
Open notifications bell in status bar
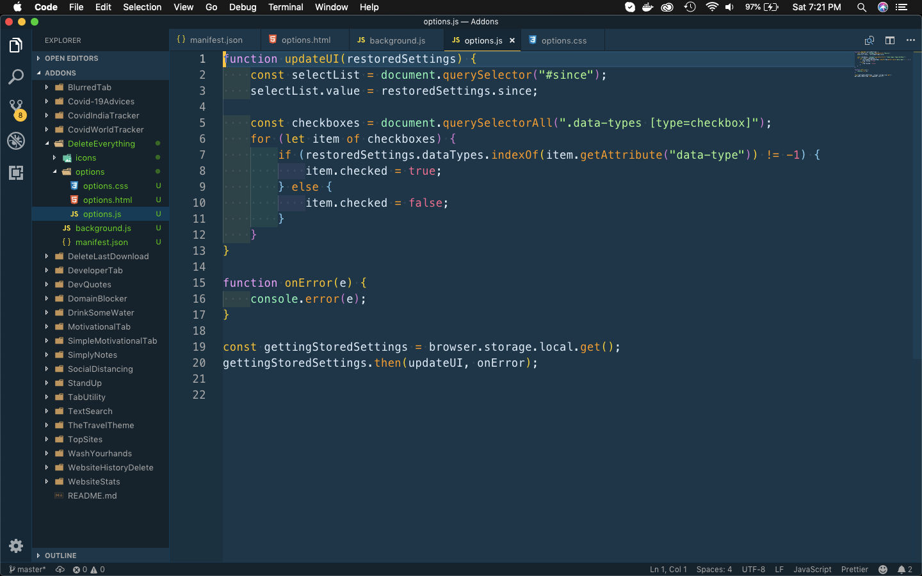pyautogui.click(x=905, y=570)
